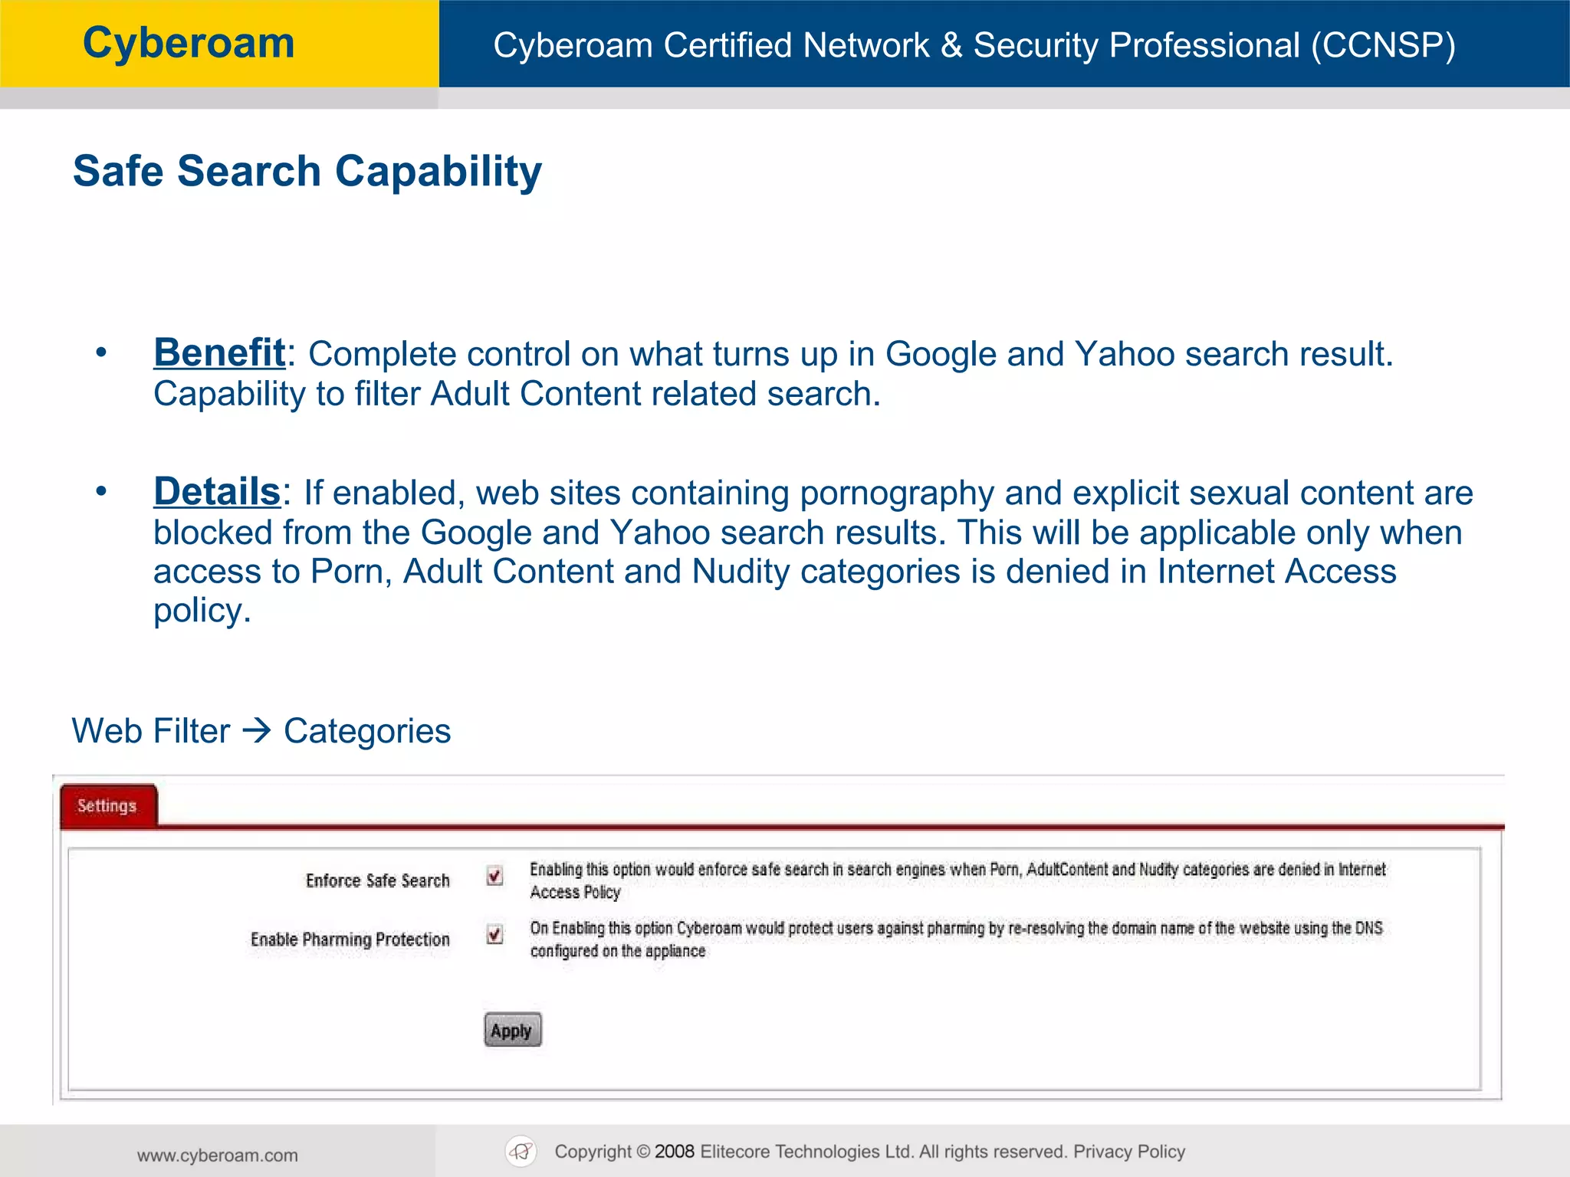
Task: Open the www.cyberoam.com link
Action: point(218,1155)
